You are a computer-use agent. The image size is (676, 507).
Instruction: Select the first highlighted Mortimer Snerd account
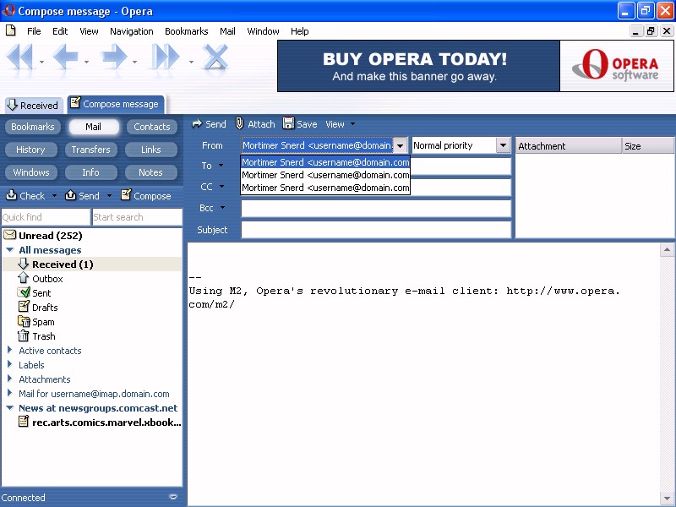325,162
